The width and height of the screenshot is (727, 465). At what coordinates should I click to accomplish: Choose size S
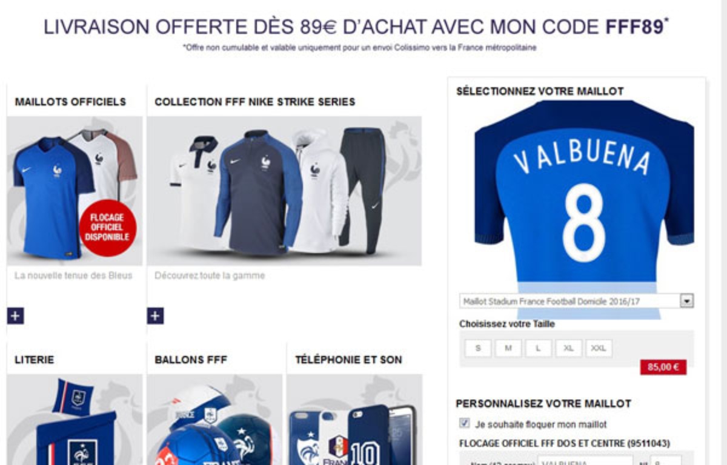click(x=478, y=348)
